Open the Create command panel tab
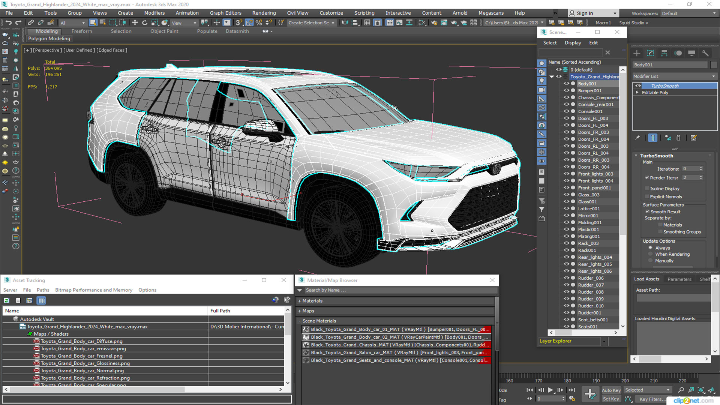720x405 pixels. coord(637,53)
